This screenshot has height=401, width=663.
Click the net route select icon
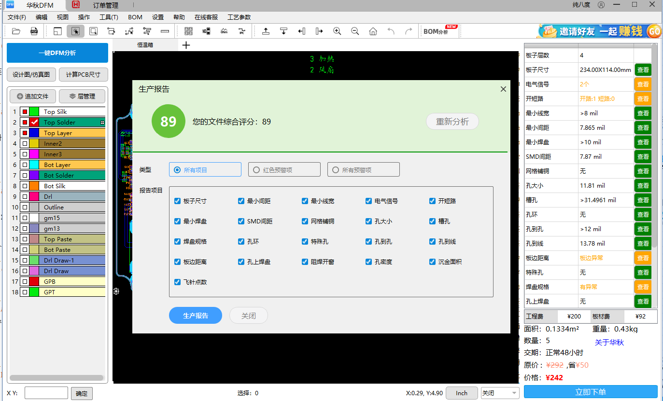point(129,31)
